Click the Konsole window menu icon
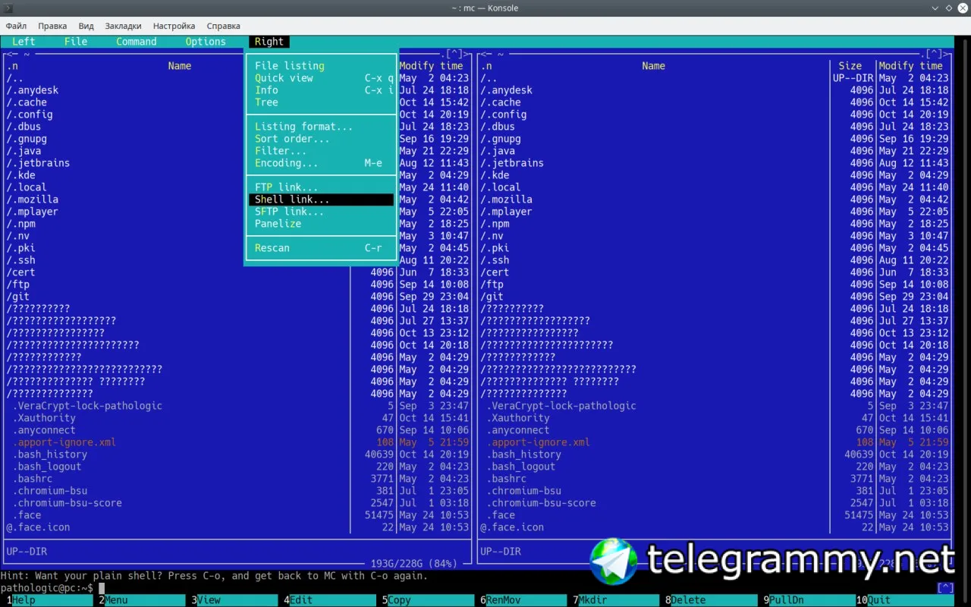This screenshot has width=971, height=607. pyautogui.click(x=10, y=8)
